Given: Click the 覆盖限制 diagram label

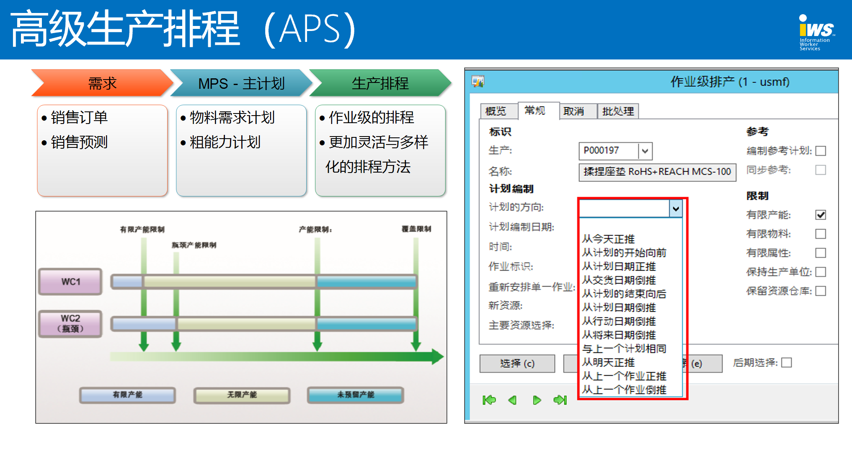Looking at the screenshot, I should tap(416, 229).
